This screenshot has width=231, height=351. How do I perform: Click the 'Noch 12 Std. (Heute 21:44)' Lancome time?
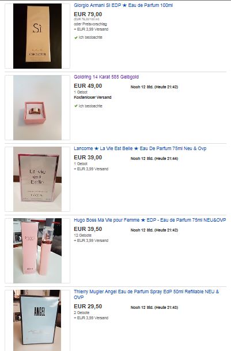pos(154,159)
